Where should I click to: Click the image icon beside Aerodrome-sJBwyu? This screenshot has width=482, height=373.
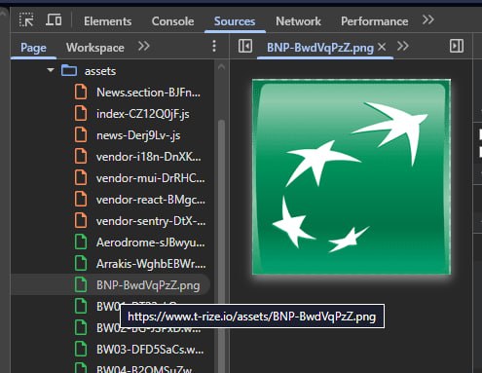pyautogui.click(x=81, y=242)
